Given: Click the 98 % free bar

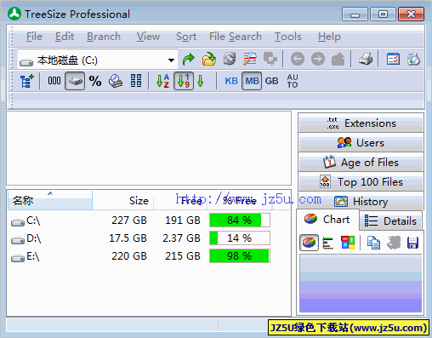Looking at the screenshot, I should tap(240, 256).
